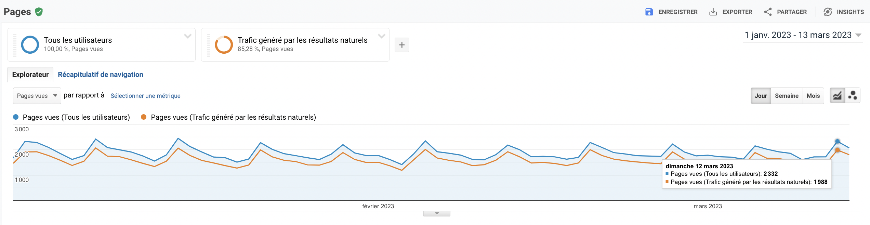This screenshot has height=225, width=870.
Task: Click the chart collapse handle below the timeline
Action: tap(437, 214)
